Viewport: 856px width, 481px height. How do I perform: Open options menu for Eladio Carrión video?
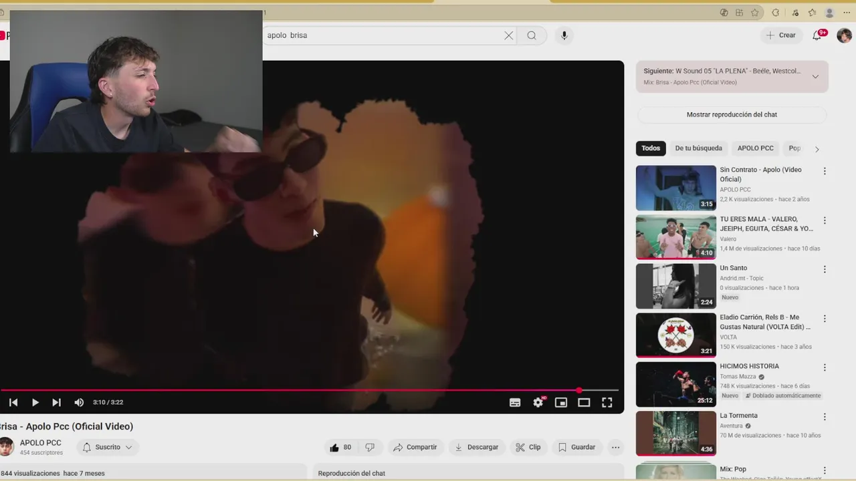click(x=825, y=319)
